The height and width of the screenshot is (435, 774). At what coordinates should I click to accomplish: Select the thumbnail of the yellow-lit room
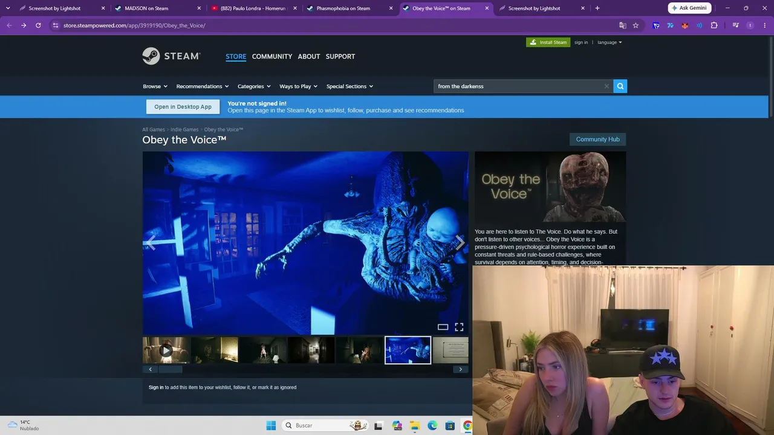tap(215, 350)
